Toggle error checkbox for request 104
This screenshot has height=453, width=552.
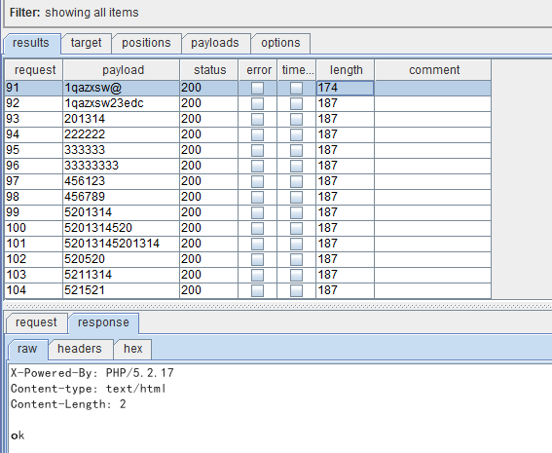click(x=258, y=290)
